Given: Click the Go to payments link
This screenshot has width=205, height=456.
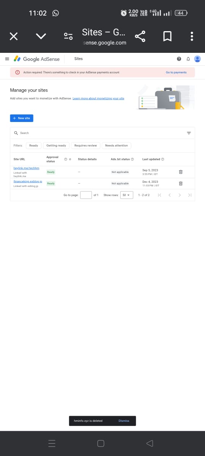Looking at the screenshot, I should coord(176,72).
